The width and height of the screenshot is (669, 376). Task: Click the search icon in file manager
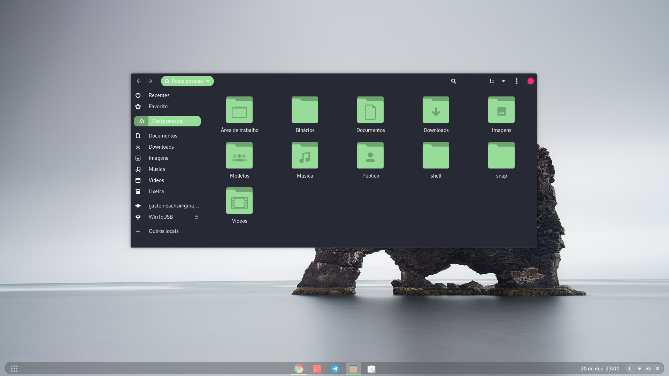(x=453, y=81)
